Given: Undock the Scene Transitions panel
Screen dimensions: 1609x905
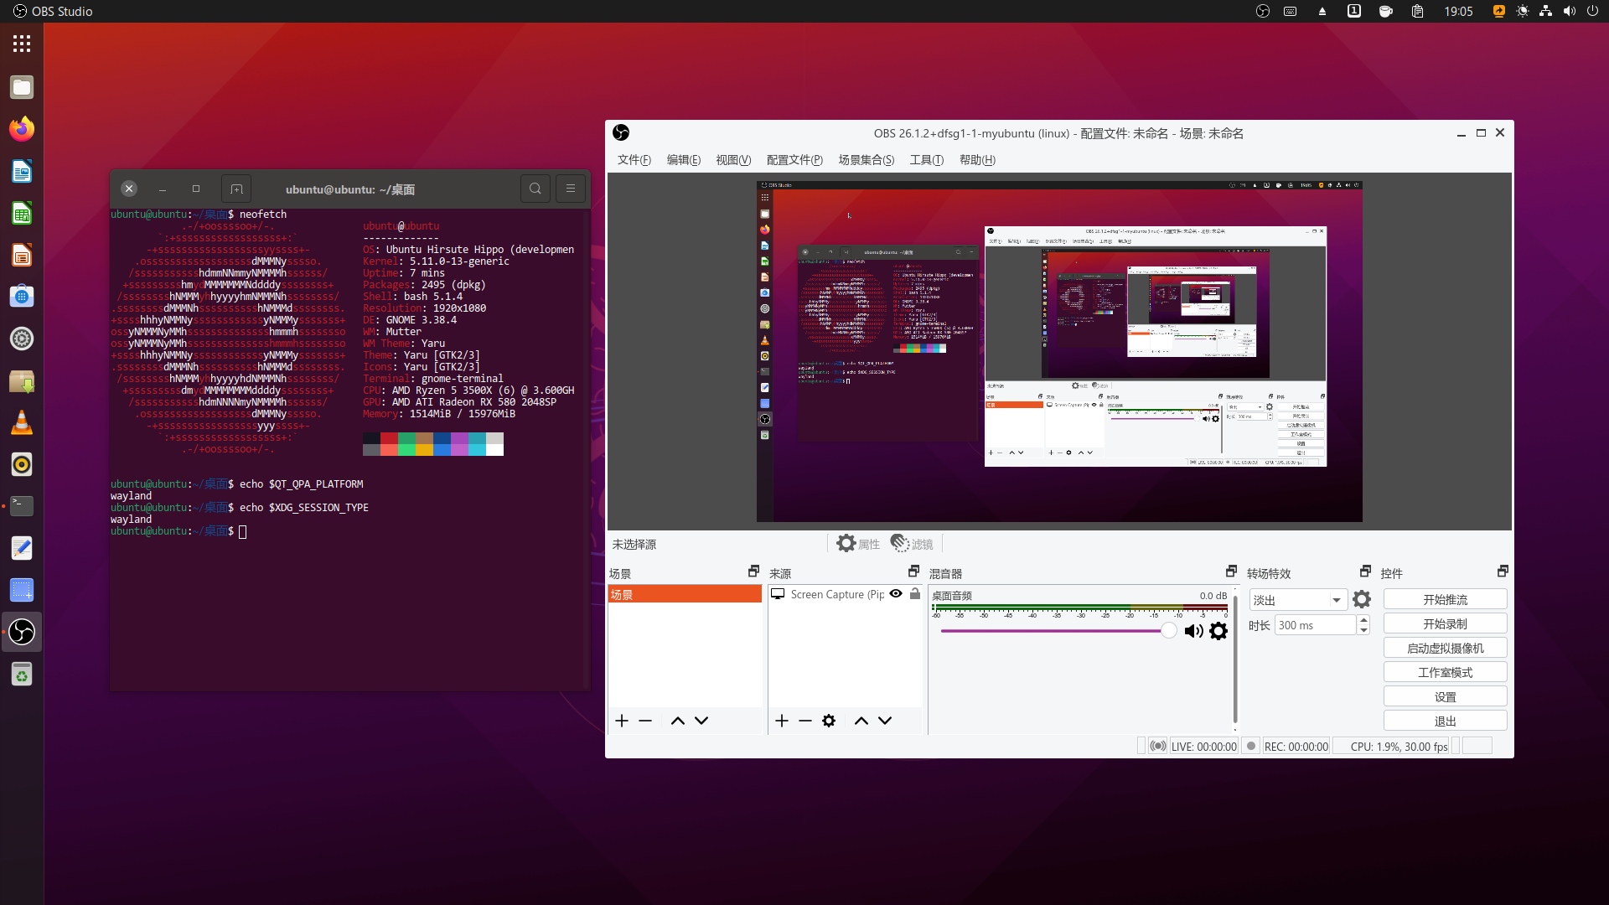Looking at the screenshot, I should tap(1365, 571).
